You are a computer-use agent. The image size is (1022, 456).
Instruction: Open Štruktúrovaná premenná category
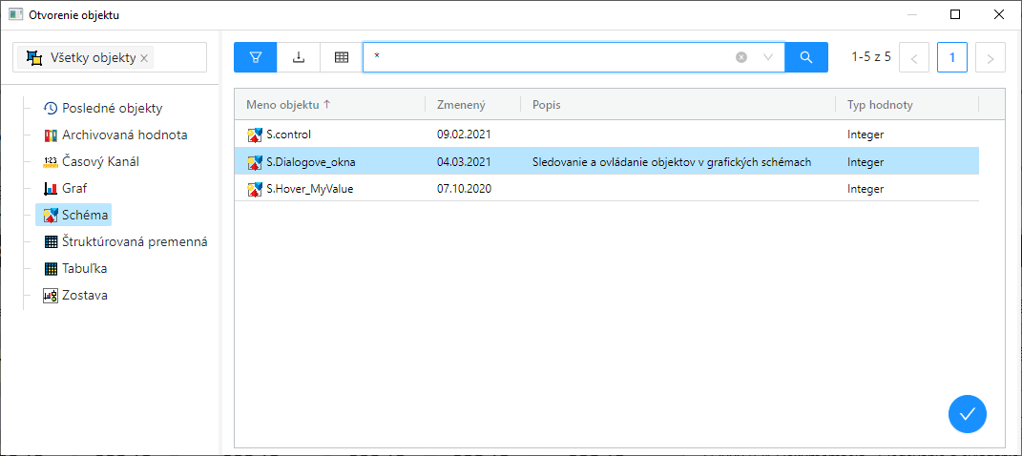(134, 241)
